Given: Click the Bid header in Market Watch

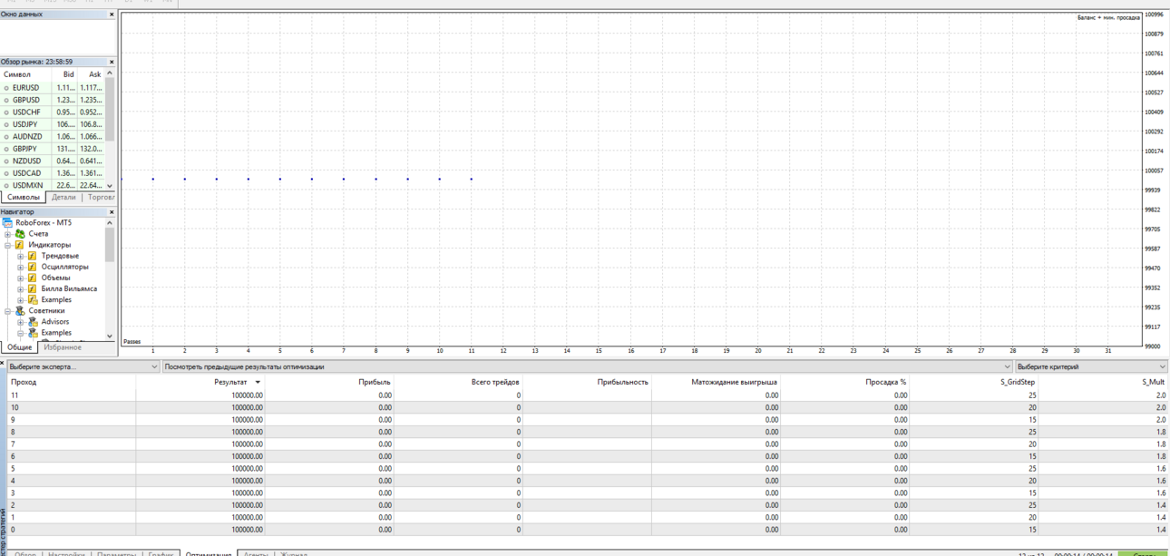Looking at the screenshot, I should point(65,74).
